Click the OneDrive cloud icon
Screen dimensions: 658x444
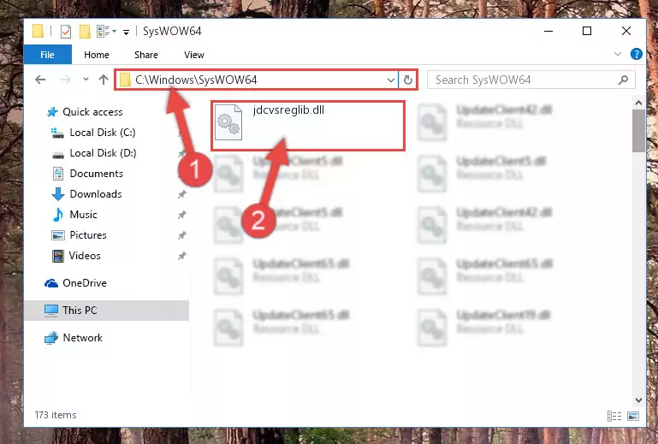point(51,283)
